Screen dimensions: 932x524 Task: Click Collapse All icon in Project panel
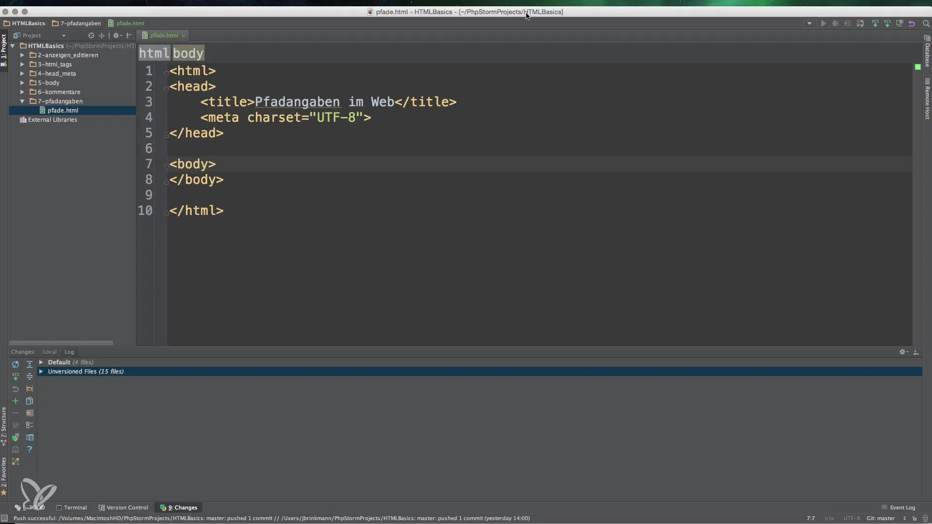click(101, 35)
